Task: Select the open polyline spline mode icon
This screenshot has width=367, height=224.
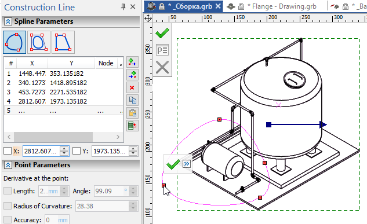Action: tap(63, 42)
